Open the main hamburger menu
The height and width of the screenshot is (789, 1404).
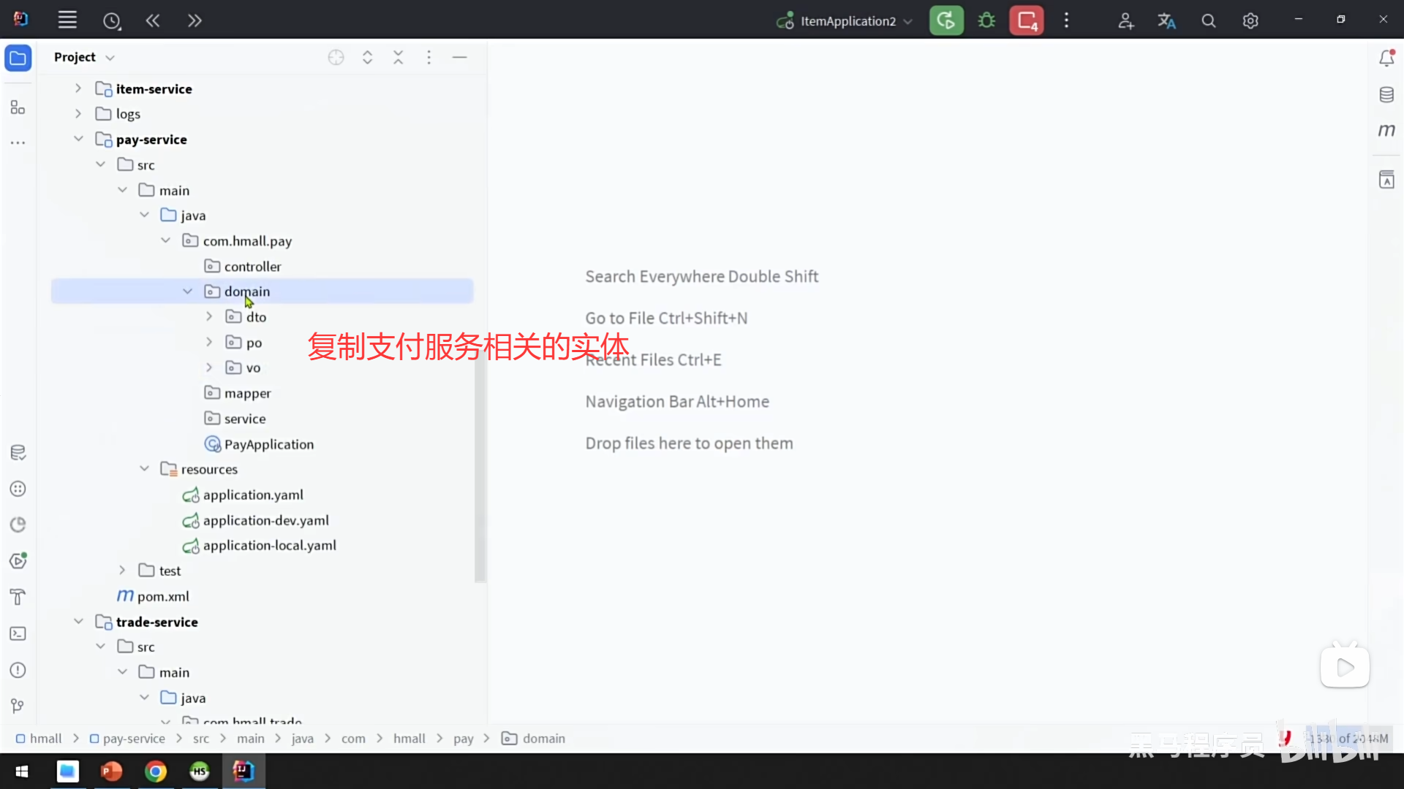[x=67, y=20]
